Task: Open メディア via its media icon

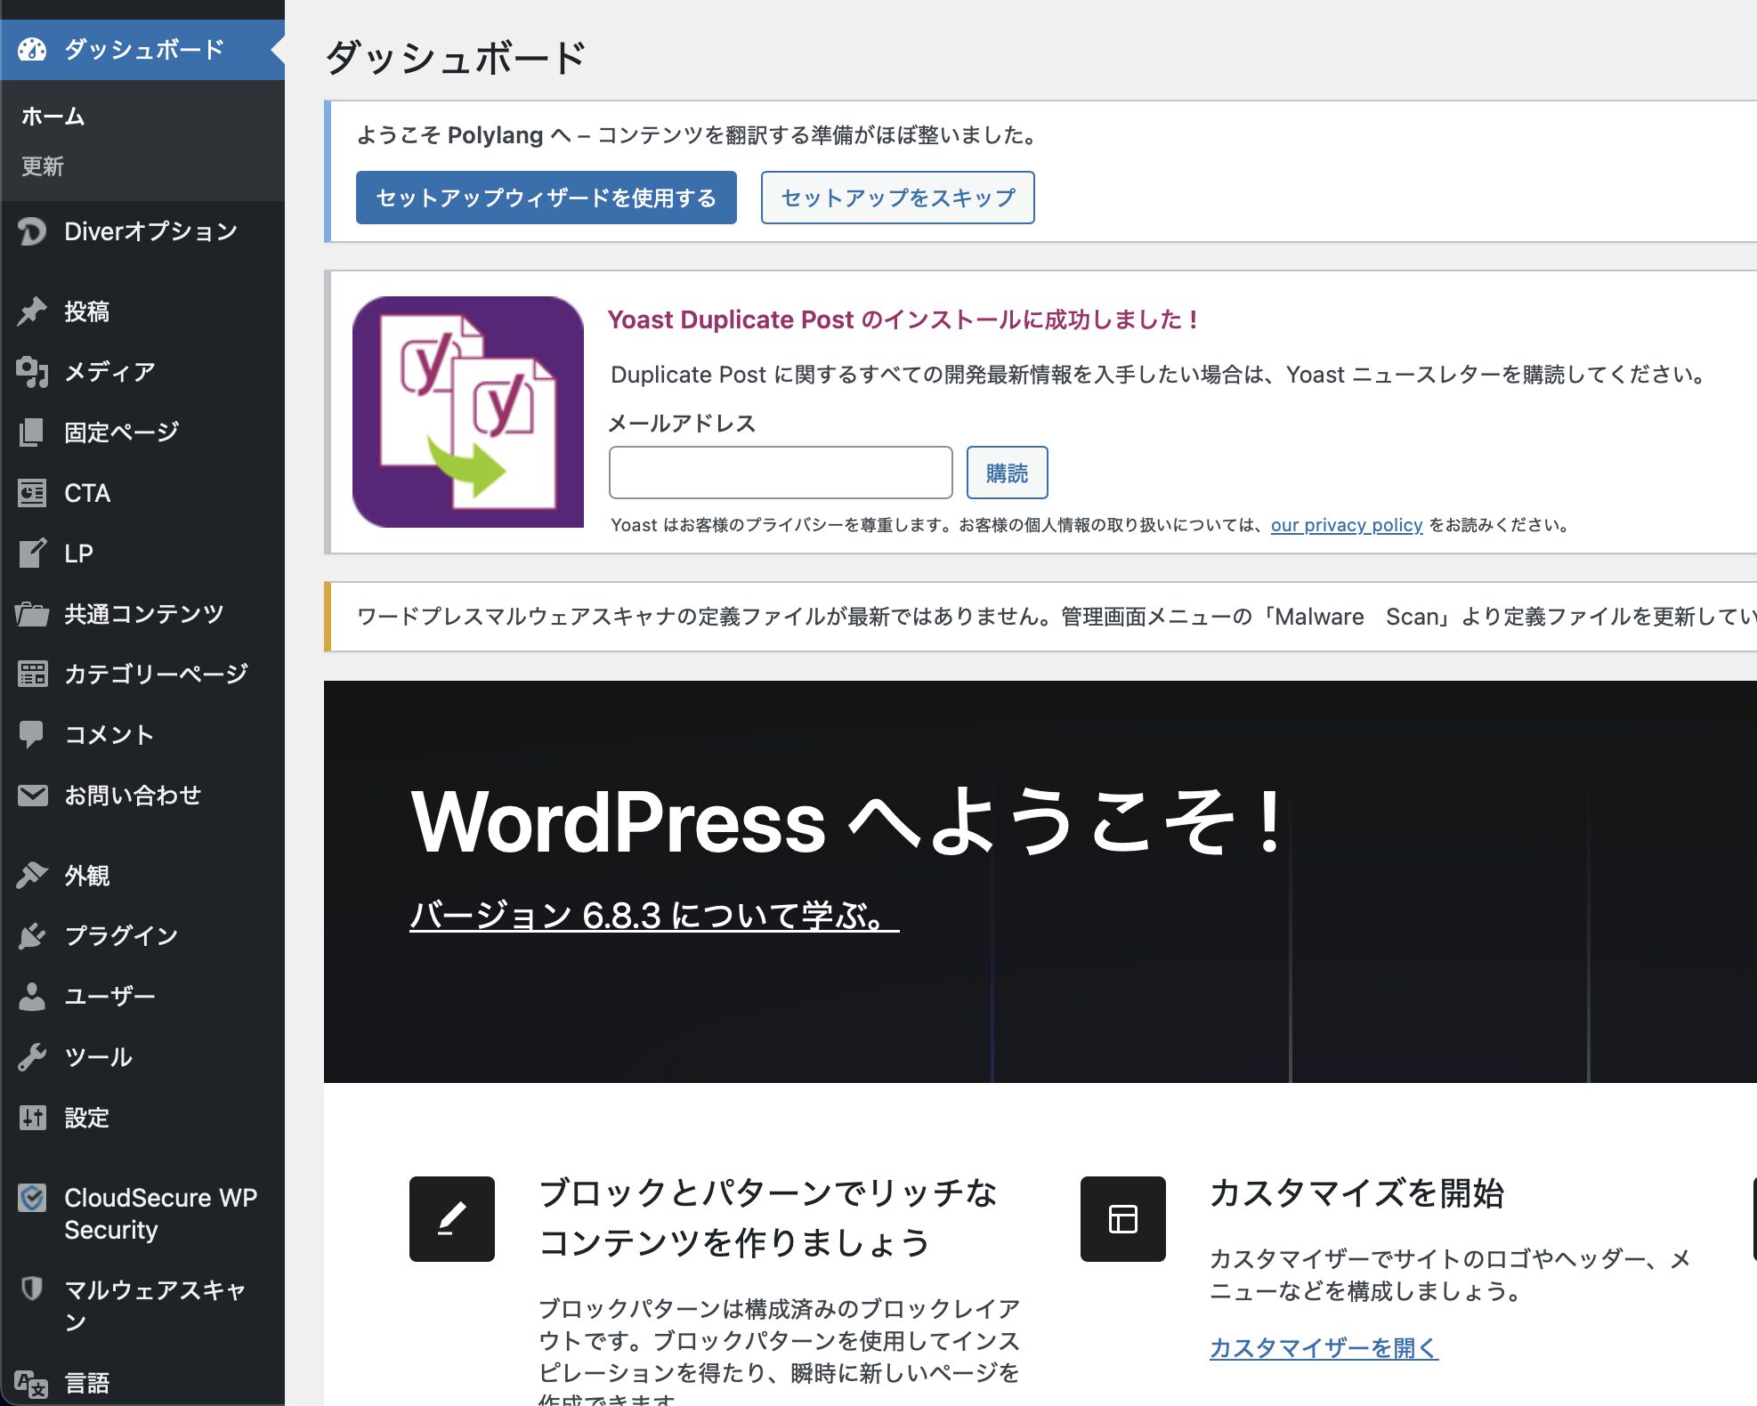Action: coord(32,372)
